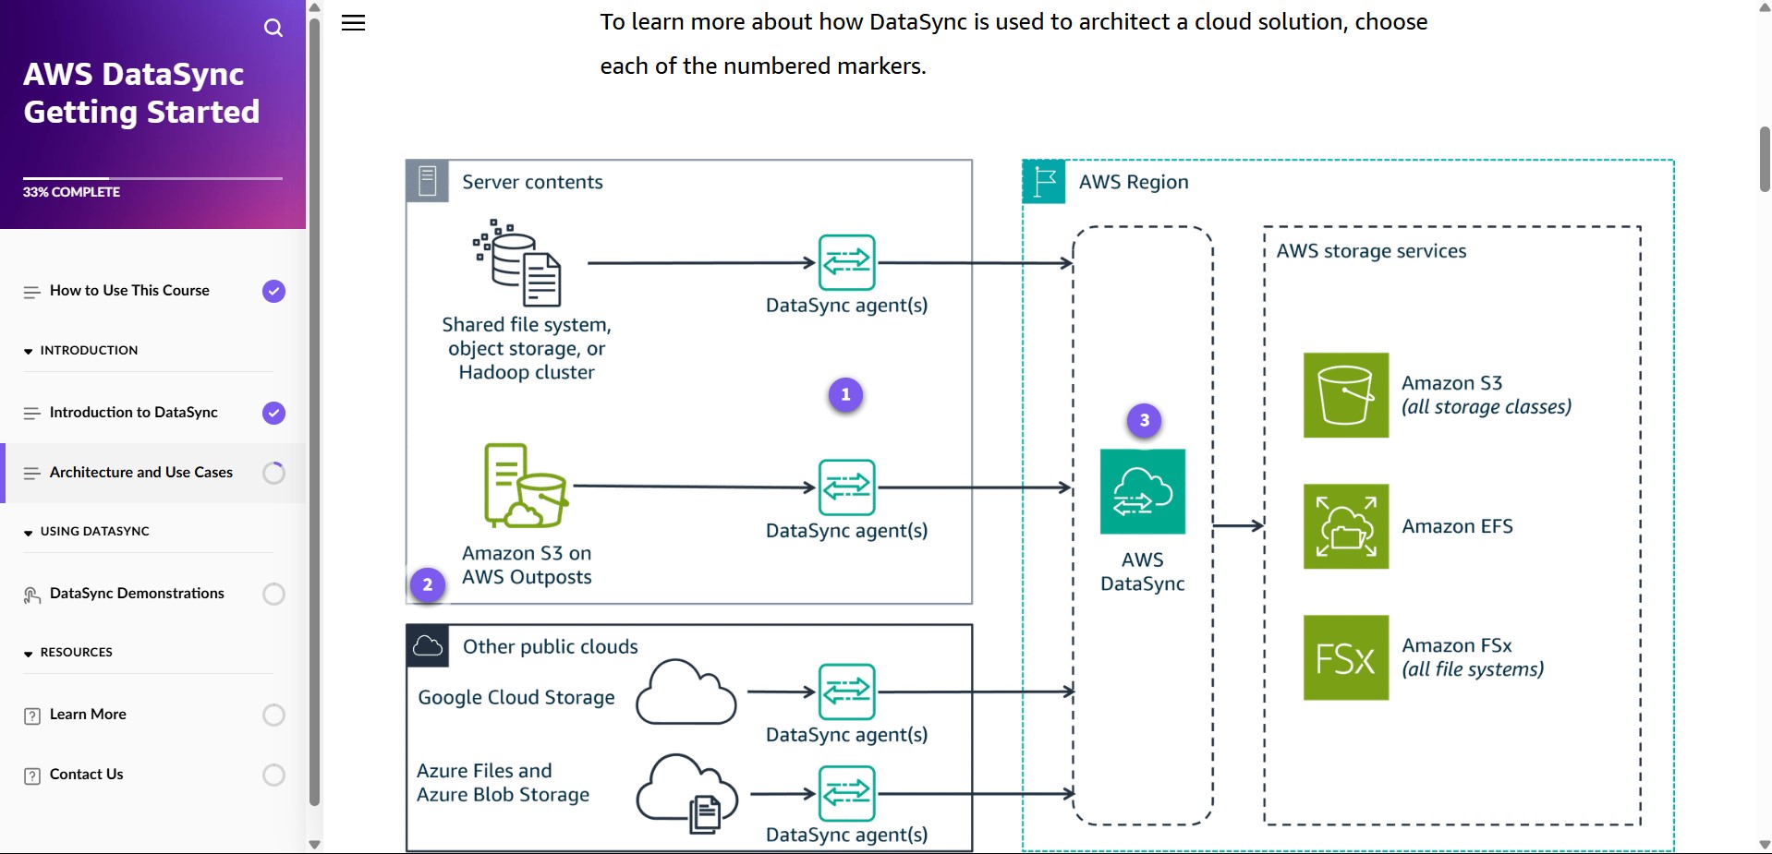Click question icon beside Contact Us
This screenshot has width=1772, height=854.
32,776
